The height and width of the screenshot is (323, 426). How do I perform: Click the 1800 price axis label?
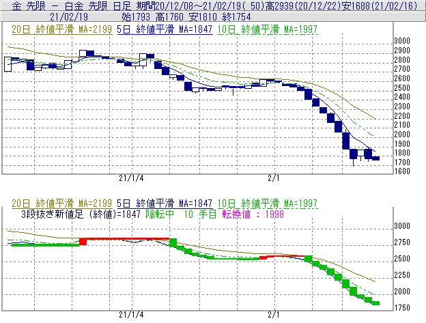[x=402, y=153]
